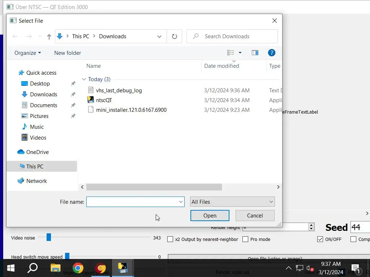Open Documents in navigation pane
This screenshot has height=277, width=370.
(x=43, y=105)
